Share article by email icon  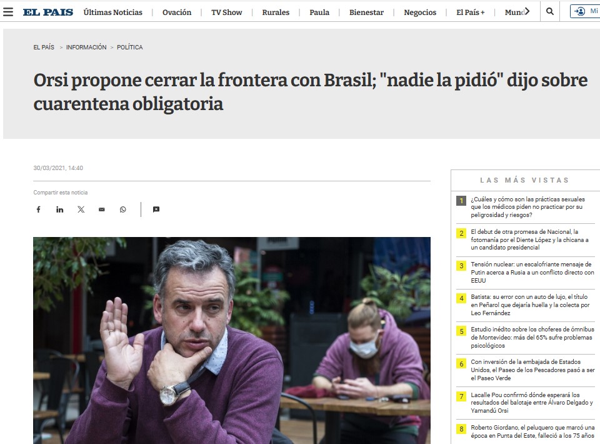pyautogui.click(x=102, y=209)
